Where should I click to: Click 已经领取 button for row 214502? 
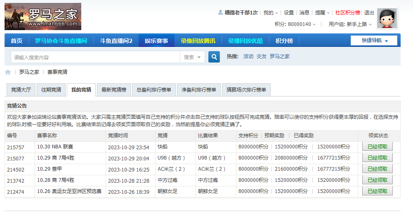[x=378, y=169]
